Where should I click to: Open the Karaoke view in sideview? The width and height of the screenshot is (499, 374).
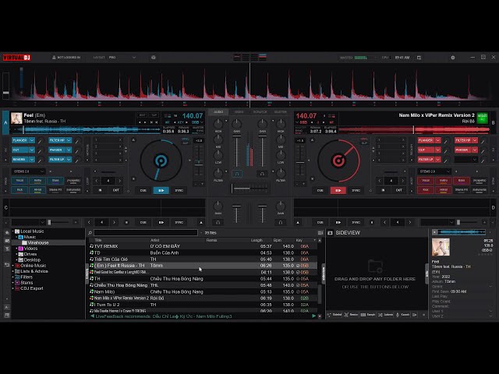pyautogui.click(x=402, y=315)
